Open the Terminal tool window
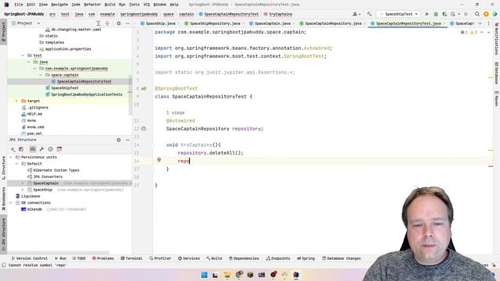Image resolution: width=500 pixels, height=281 pixels. point(131,258)
